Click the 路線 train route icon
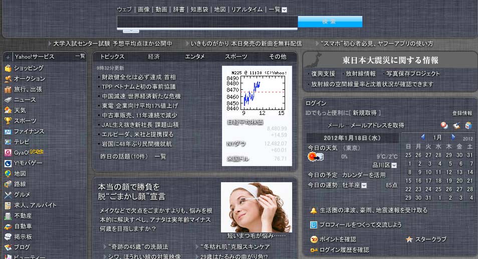The height and width of the screenshot is (259, 478). pos(8,184)
